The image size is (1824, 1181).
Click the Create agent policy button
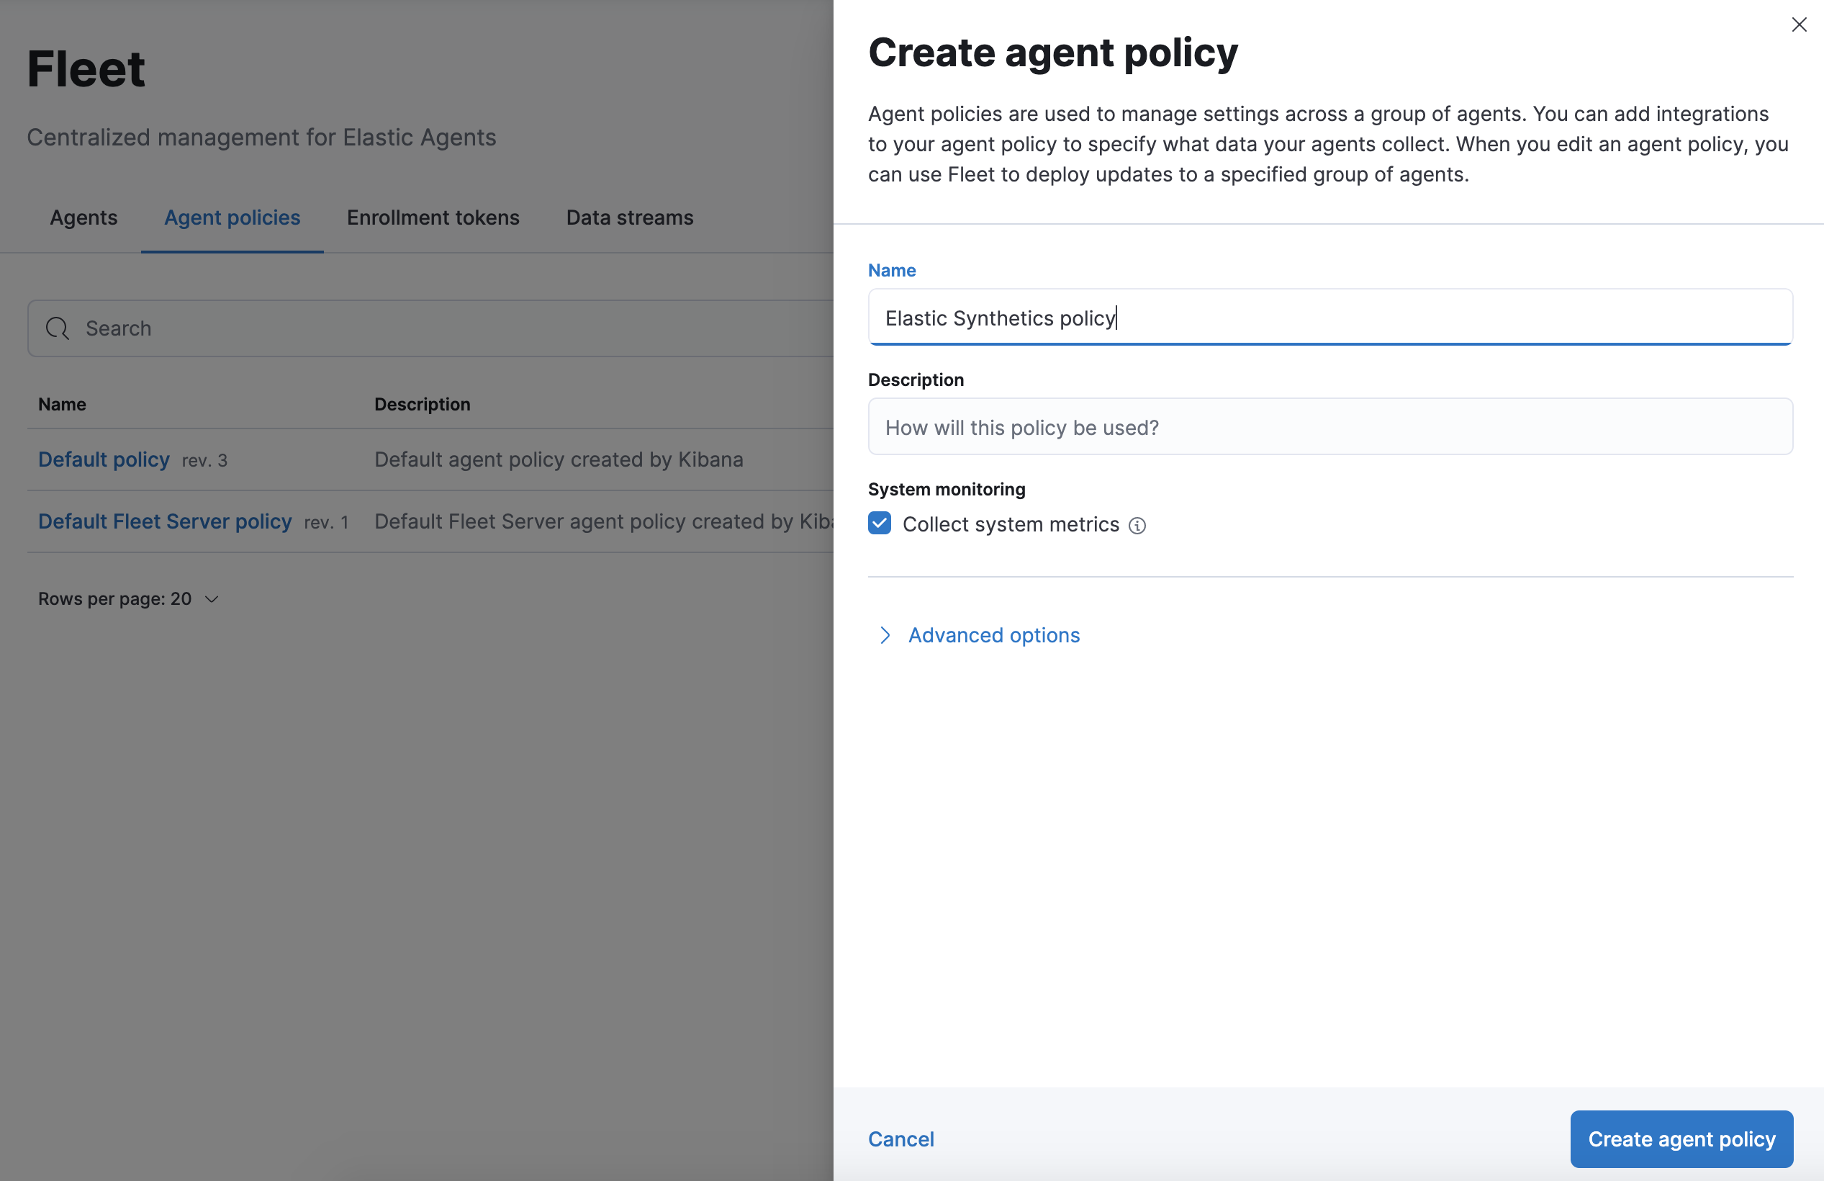pos(1681,1139)
